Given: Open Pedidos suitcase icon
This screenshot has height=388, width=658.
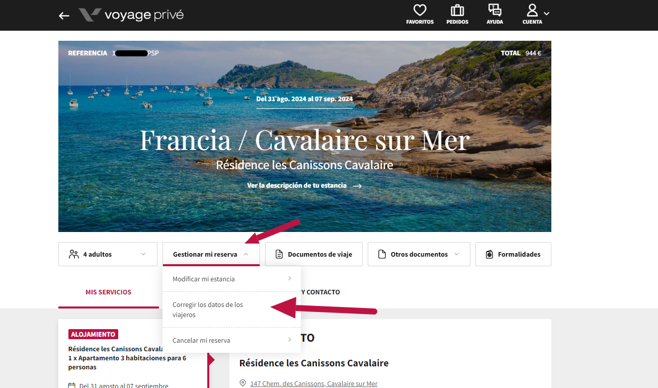Looking at the screenshot, I should click(457, 11).
